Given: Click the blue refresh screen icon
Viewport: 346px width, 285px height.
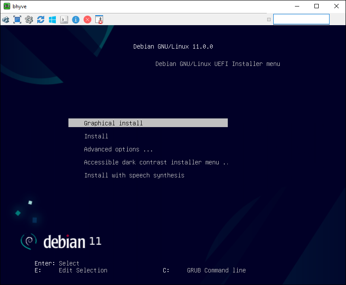Looking at the screenshot, I should tap(41, 20).
